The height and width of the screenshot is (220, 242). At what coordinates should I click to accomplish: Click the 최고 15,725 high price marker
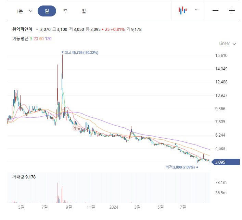point(80,53)
